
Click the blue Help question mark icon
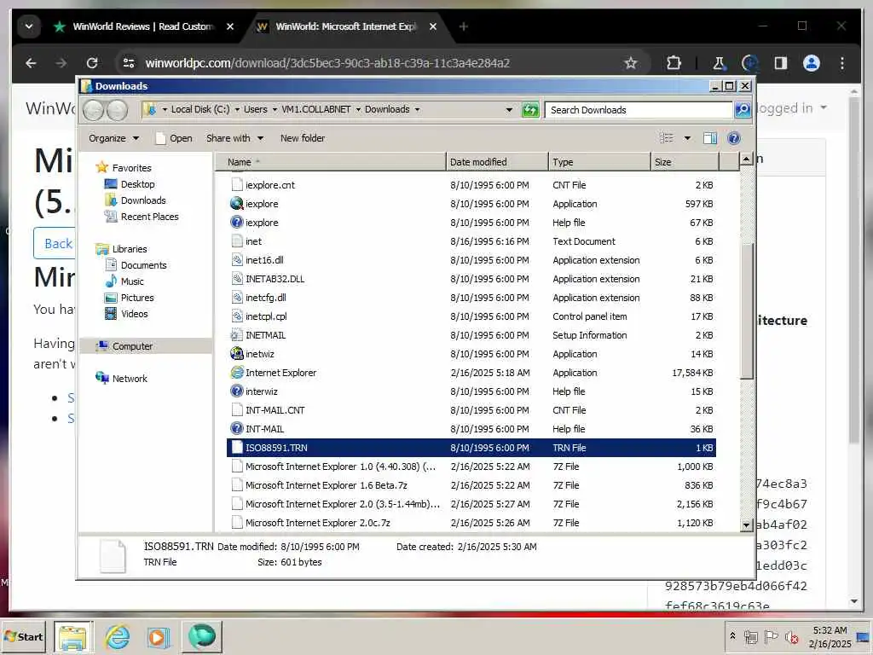(734, 138)
